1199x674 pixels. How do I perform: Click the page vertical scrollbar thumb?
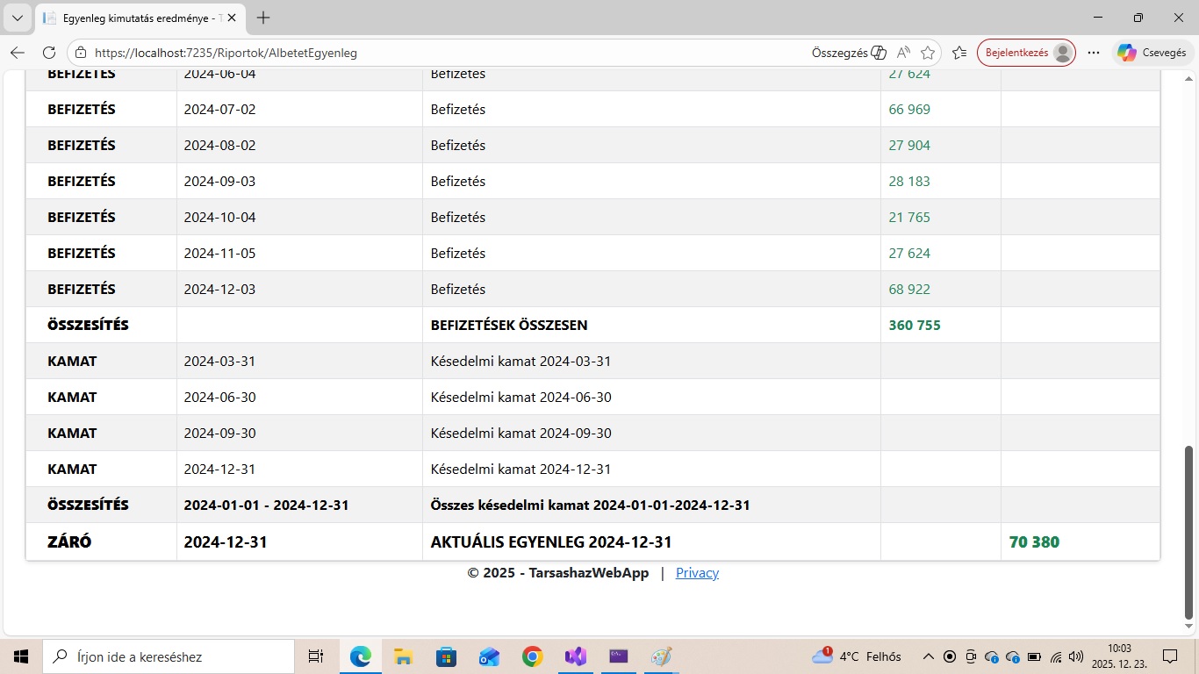point(1189,531)
